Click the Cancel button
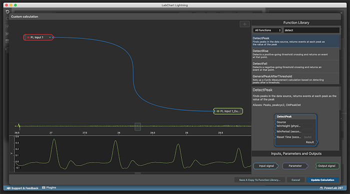350x194 pixels. pyautogui.click(x=295, y=180)
